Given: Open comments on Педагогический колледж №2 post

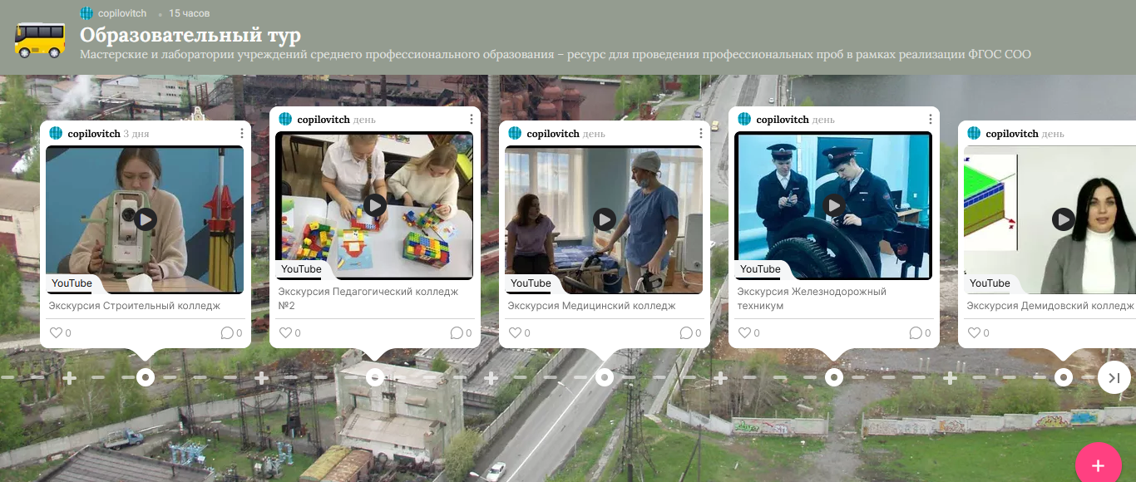Looking at the screenshot, I should [457, 333].
